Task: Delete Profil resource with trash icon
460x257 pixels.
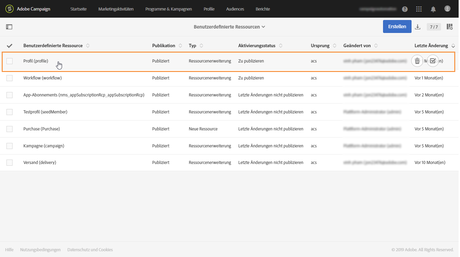Action: click(x=417, y=61)
